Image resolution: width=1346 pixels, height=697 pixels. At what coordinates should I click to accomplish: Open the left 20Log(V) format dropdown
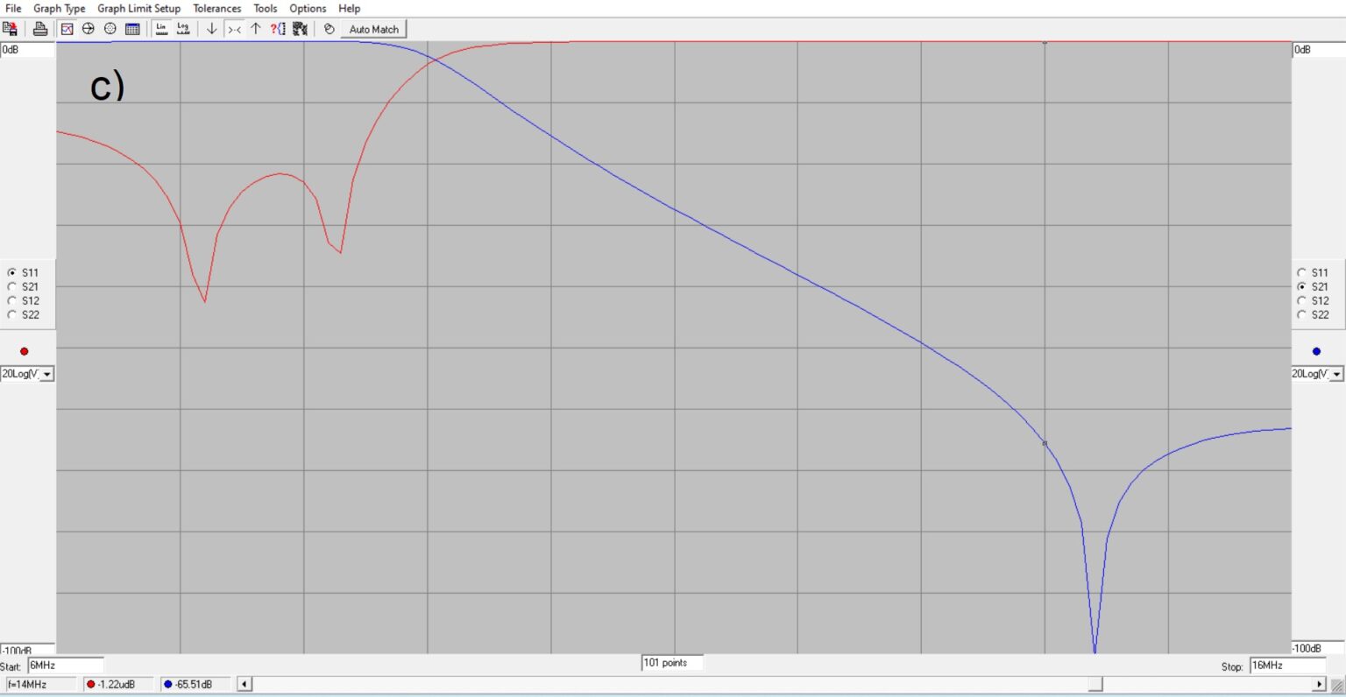tap(46, 373)
